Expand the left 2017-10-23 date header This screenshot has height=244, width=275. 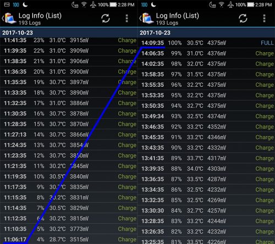69,32
